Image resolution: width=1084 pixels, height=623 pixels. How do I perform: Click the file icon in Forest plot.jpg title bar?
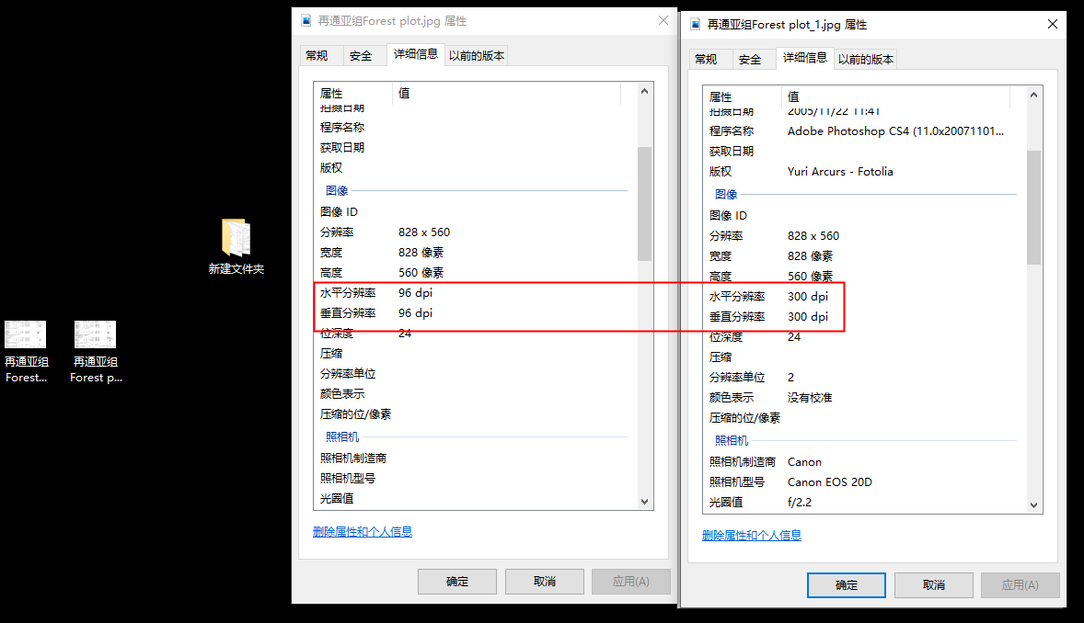pos(306,21)
